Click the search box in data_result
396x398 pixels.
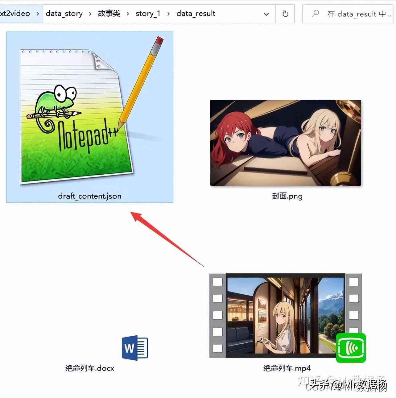[x=348, y=14]
